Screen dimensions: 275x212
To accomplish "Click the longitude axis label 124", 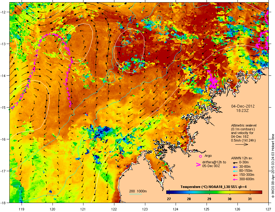I will (x=176, y=209).
